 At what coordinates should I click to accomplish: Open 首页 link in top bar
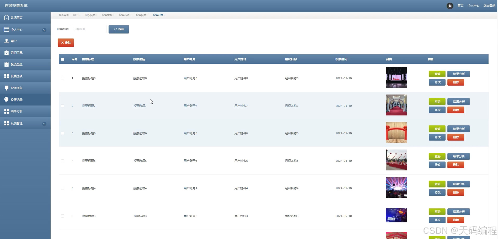click(x=460, y=5)
